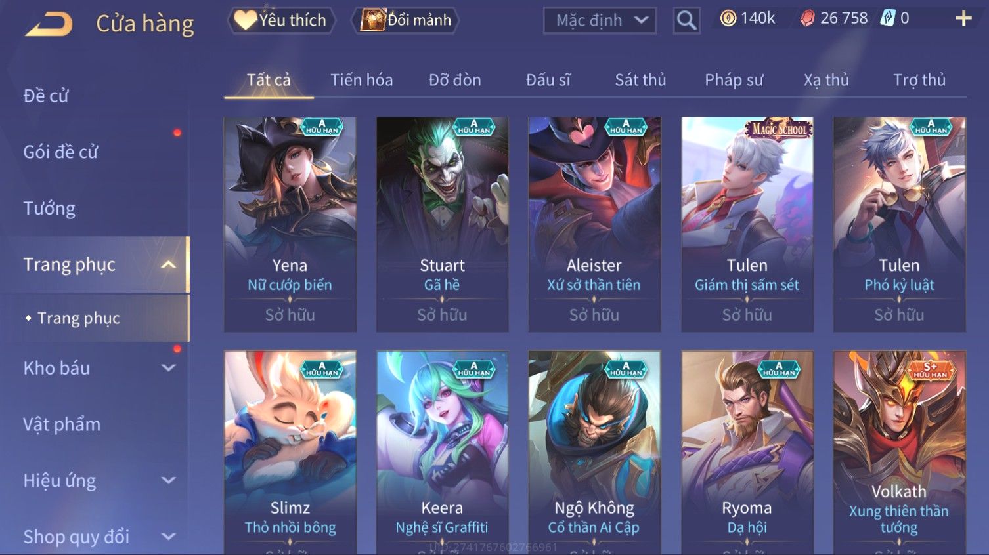Switch to the Sát thủ tab
989x555 pixels.
click(x=640, y=80)
